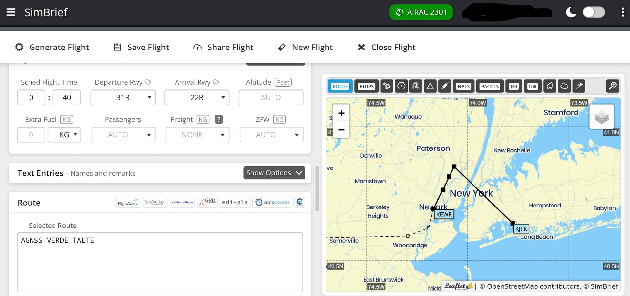Open the map layers selector

point(601,117)
